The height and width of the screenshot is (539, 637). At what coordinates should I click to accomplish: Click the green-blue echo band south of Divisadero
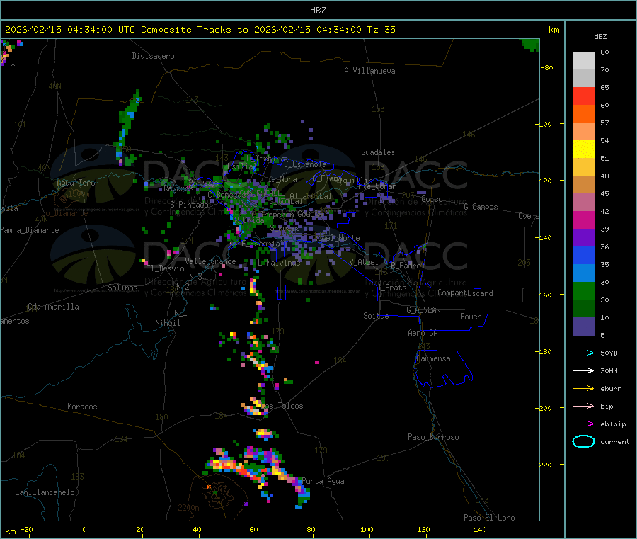tap(128, 128)
